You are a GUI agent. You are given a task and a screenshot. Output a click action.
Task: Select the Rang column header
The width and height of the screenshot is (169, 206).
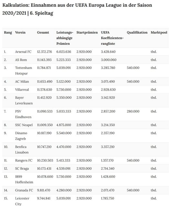[8, 33]
